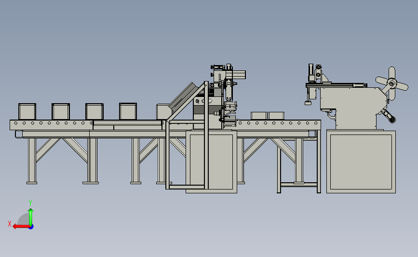
Task: Click the green Y label of the triad
Action: [x=30, y=203]
